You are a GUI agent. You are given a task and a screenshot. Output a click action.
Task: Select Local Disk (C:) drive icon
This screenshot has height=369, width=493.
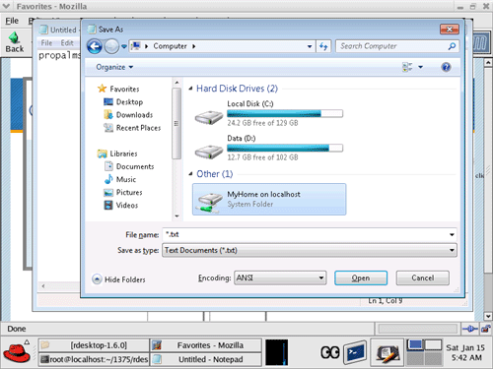tap(209, 117)
